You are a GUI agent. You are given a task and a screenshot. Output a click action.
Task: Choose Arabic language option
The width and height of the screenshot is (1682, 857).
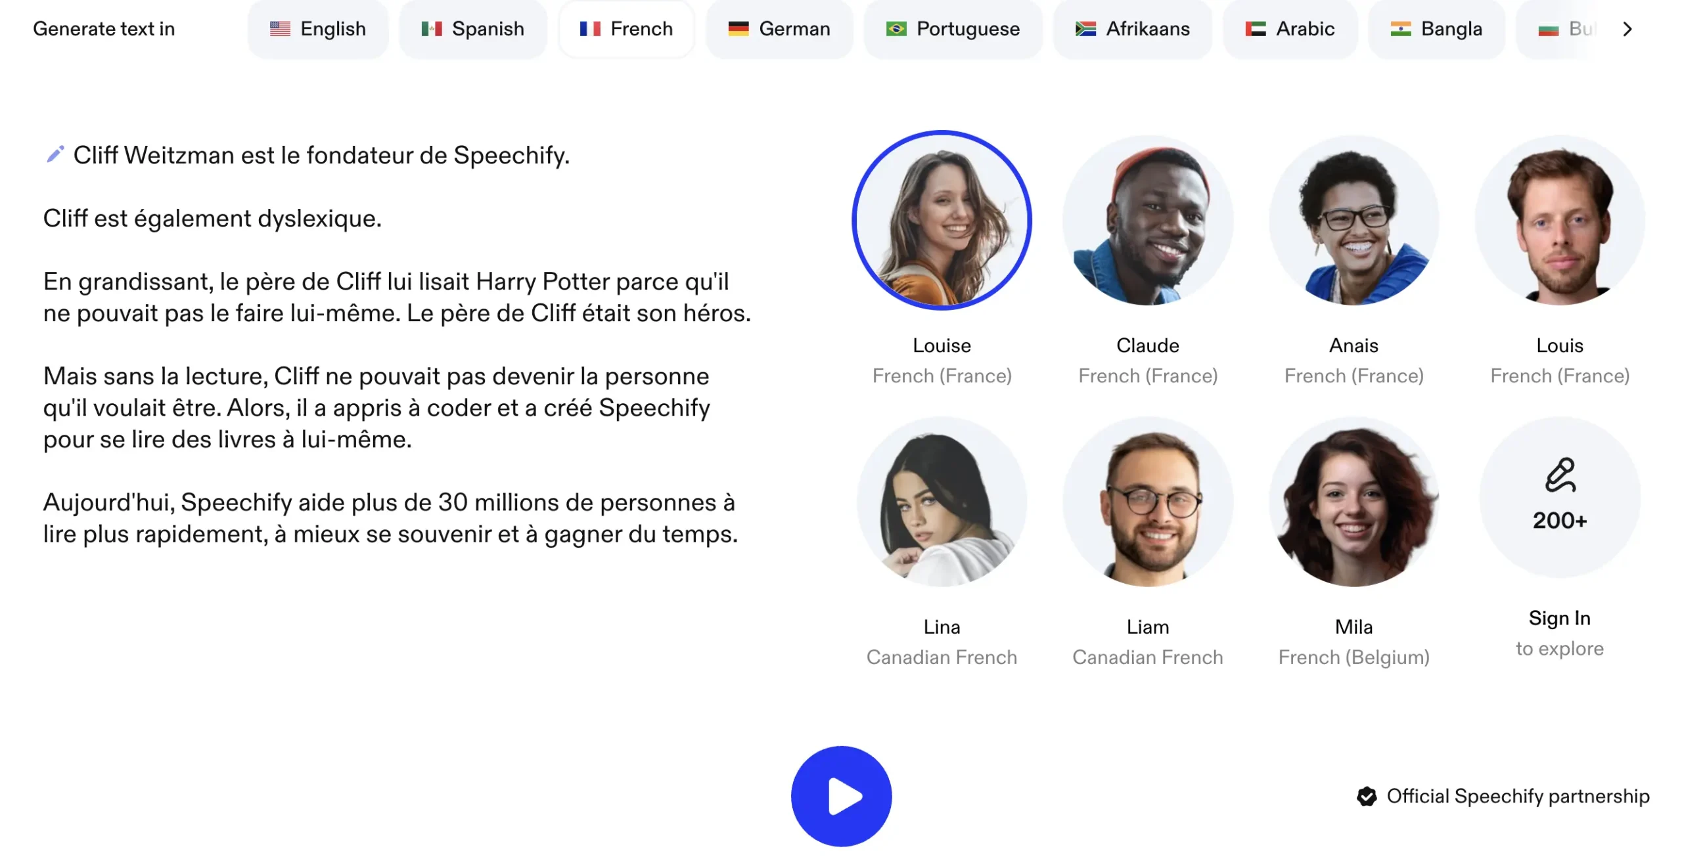[x=1290, y=29]
